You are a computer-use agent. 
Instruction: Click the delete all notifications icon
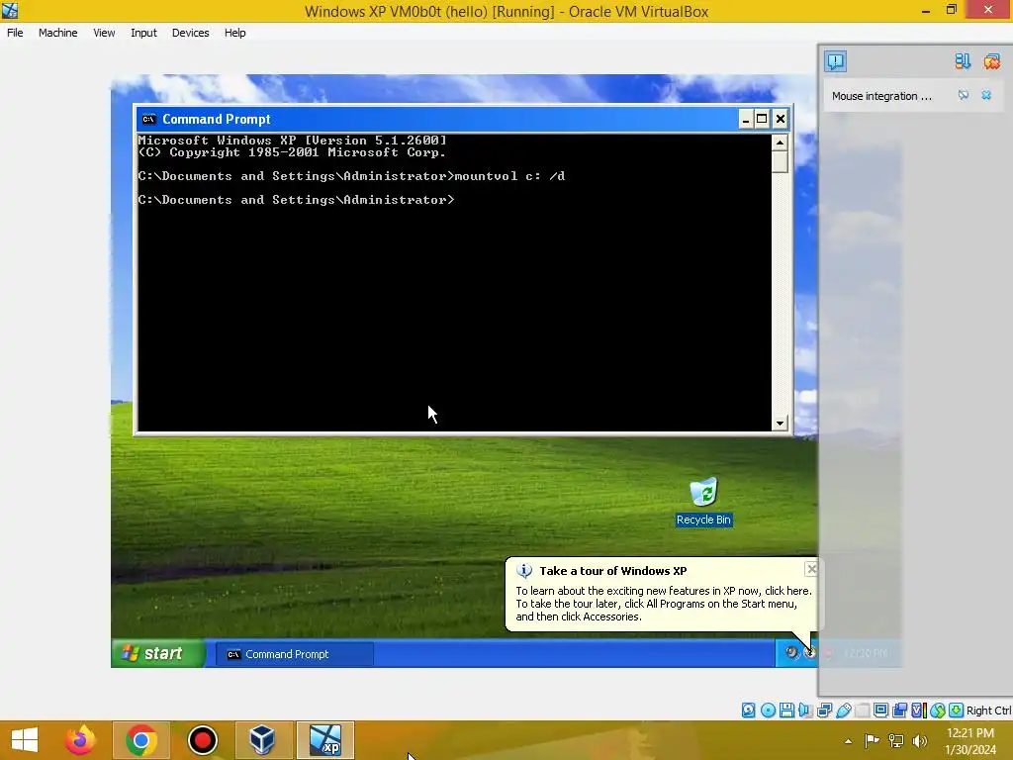pyautogui.click(x=991, y=61)
